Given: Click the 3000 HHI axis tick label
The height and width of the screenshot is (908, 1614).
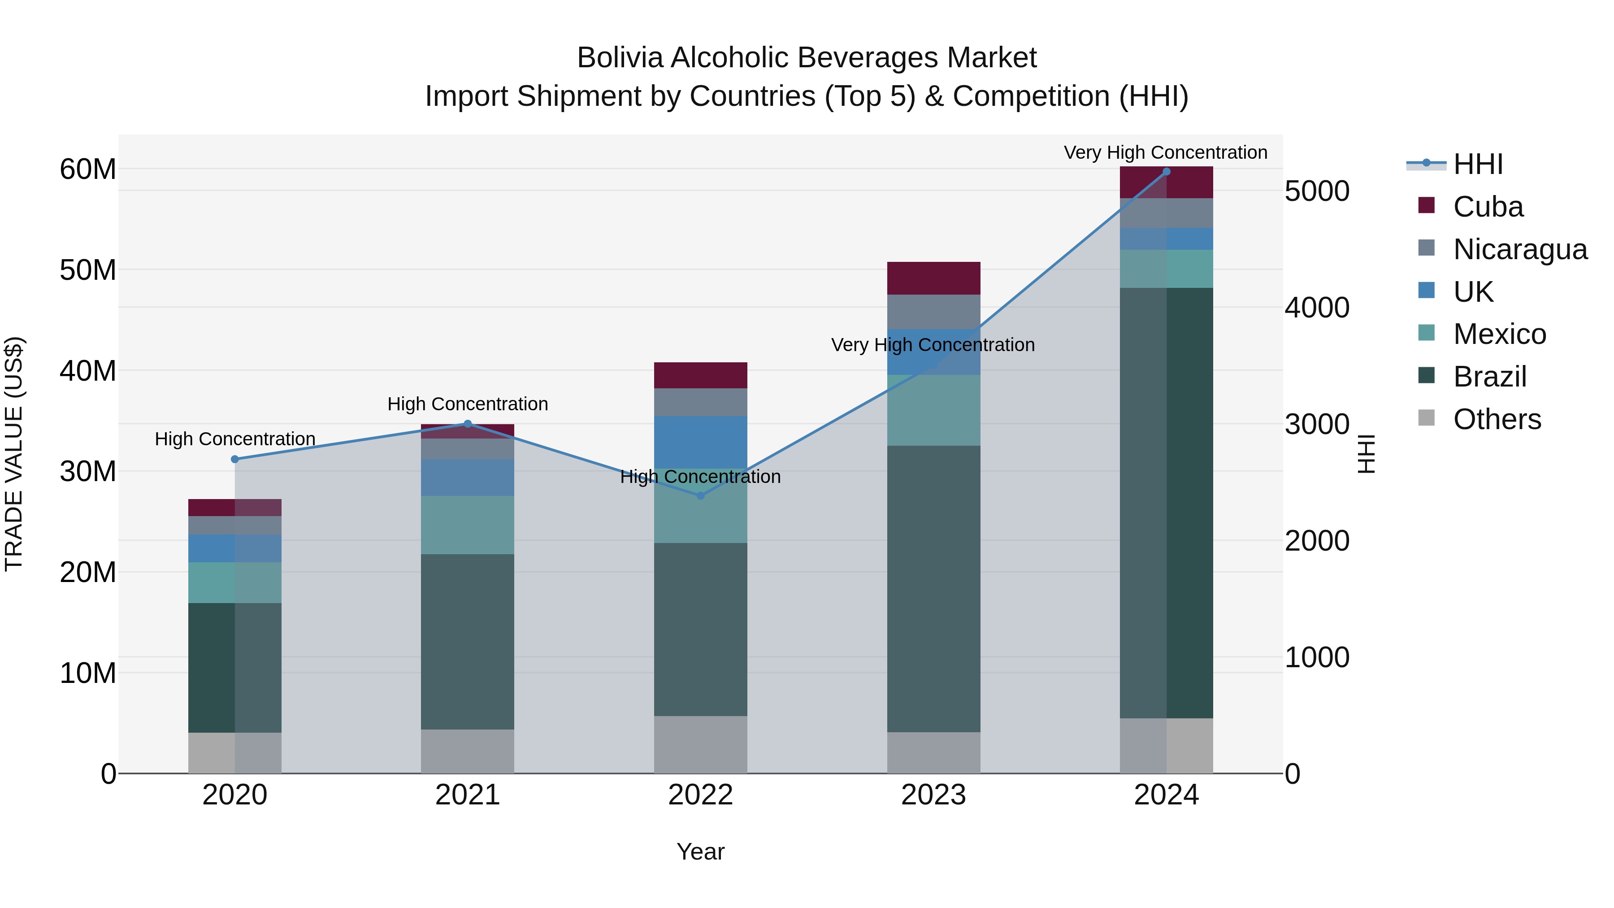Looking at the screenshot, I should click(1317, 424).
